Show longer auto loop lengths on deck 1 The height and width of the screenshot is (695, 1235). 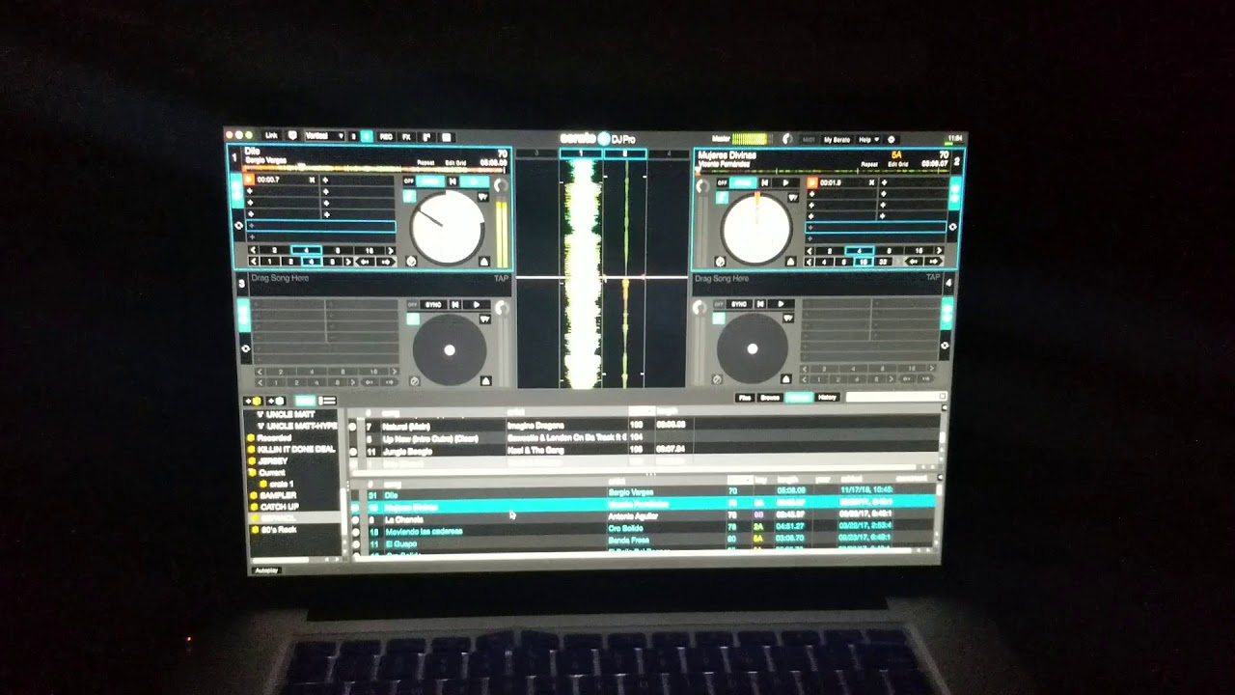pos(391,250)
